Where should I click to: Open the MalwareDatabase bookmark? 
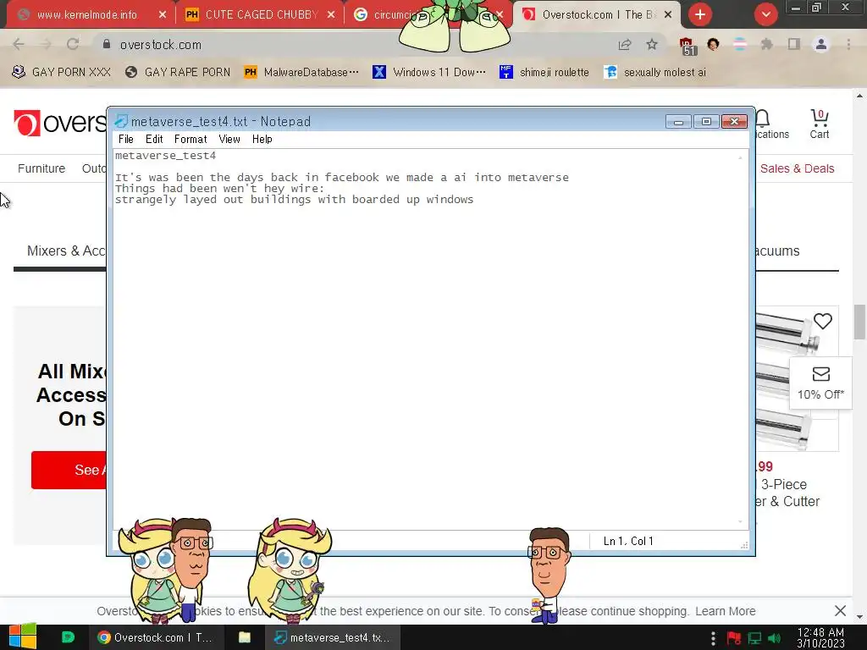tap(302, 73)
